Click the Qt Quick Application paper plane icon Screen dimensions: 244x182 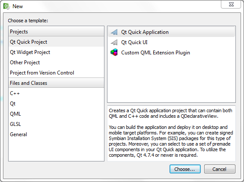[114, 32]
